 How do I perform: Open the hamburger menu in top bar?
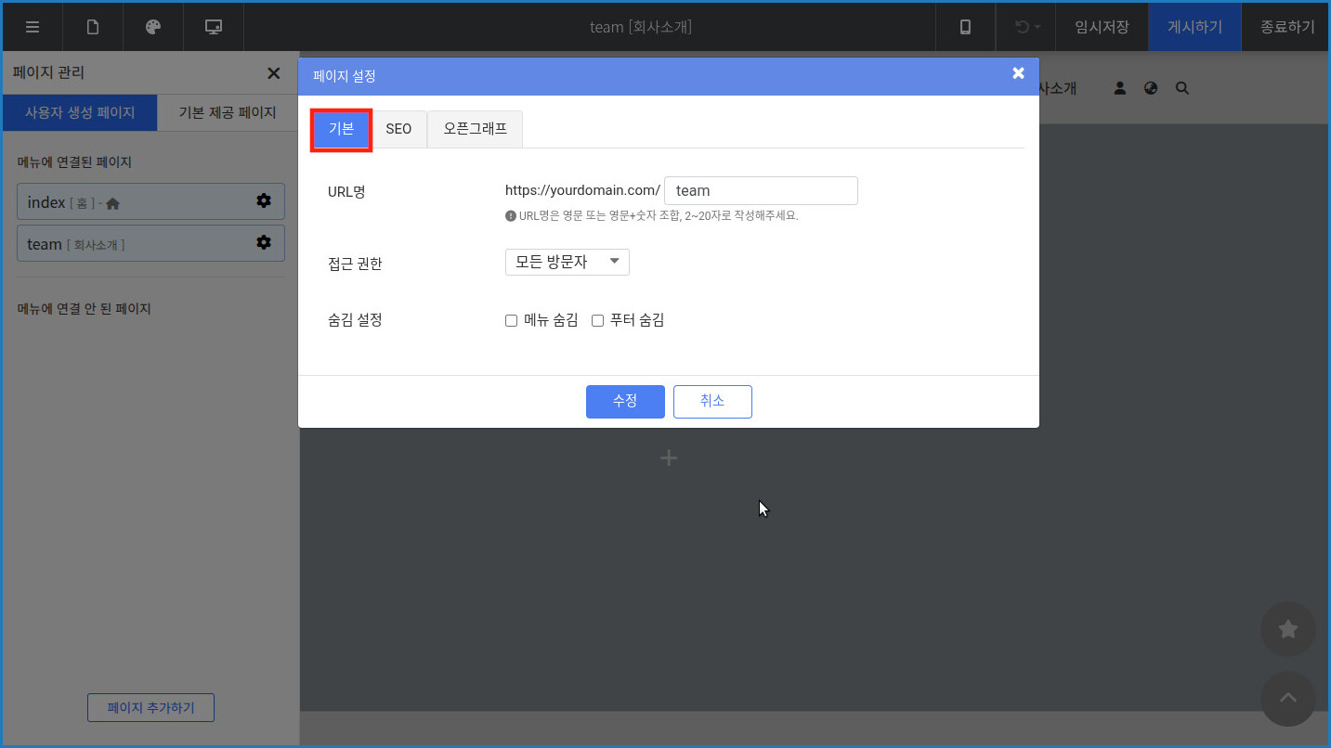point(33,27)
